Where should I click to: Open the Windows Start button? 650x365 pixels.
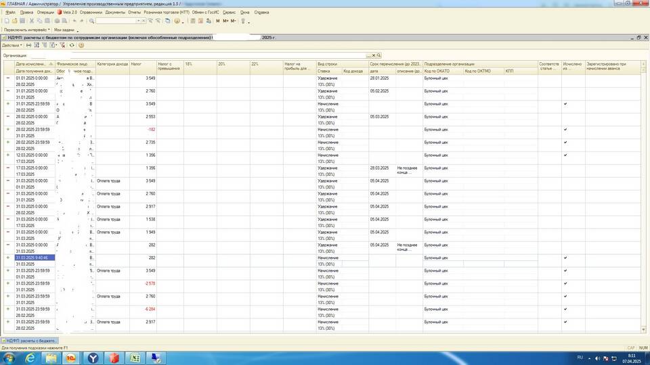8,358
